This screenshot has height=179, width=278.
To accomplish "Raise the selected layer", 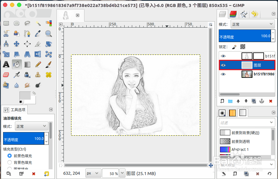I will [x=238, y=101].
